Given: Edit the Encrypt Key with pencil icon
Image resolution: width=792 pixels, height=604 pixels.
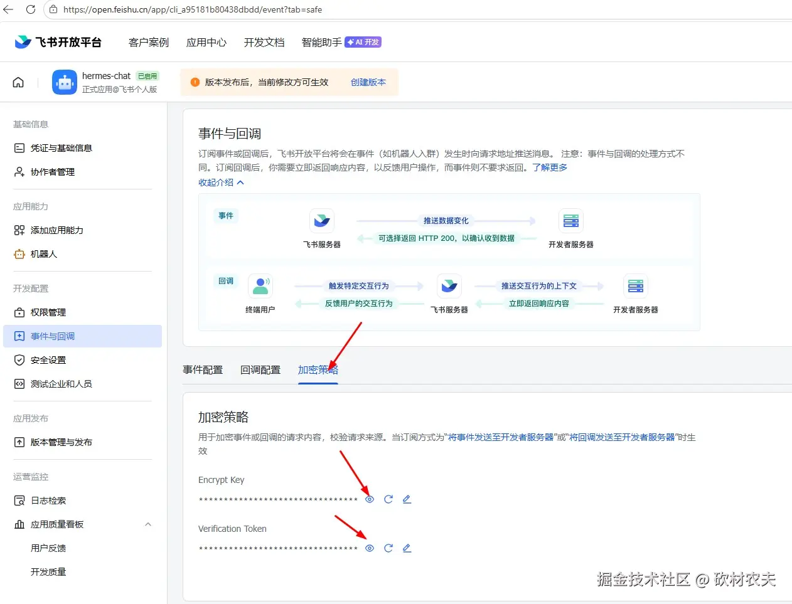Looking at the screenshot, I should tap(407, 499).
